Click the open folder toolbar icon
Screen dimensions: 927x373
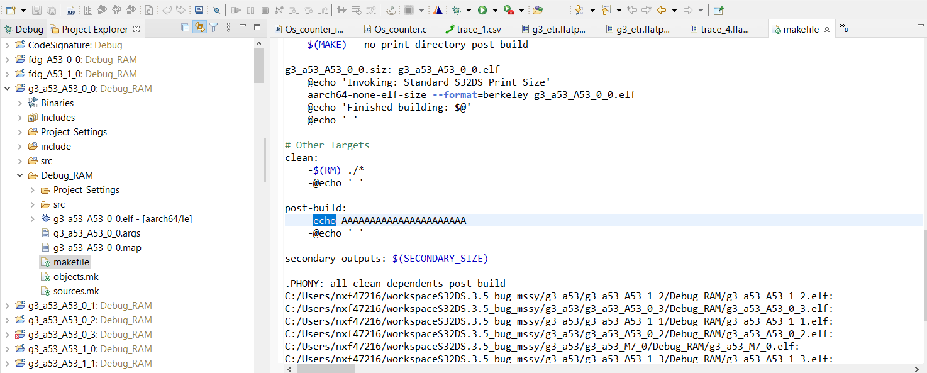click(x=538, y=10)
